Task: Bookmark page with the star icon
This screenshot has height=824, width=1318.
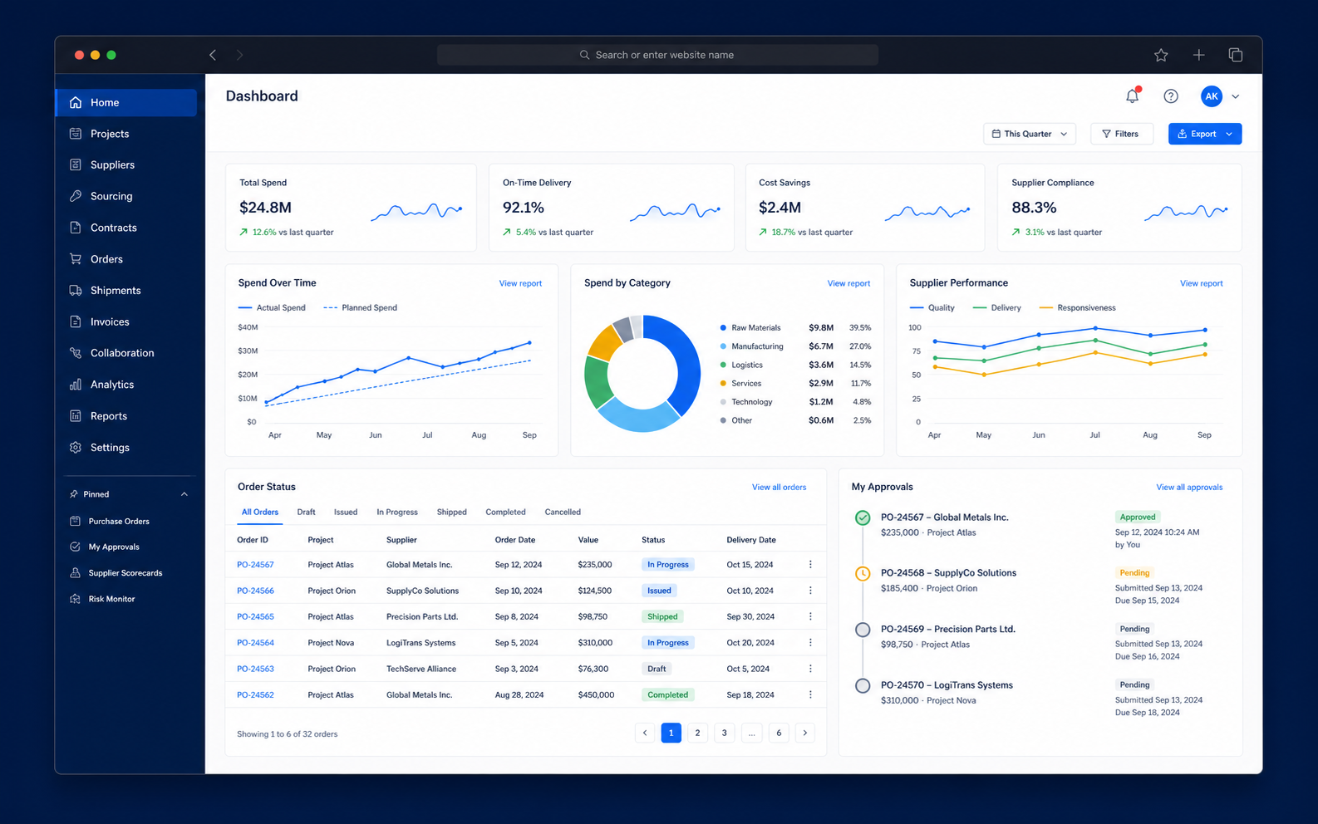Action: 1161,55
